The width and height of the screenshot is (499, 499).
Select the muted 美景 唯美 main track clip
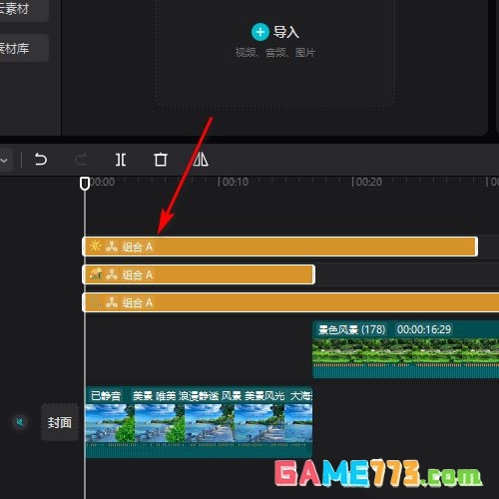tap(199, 422)
